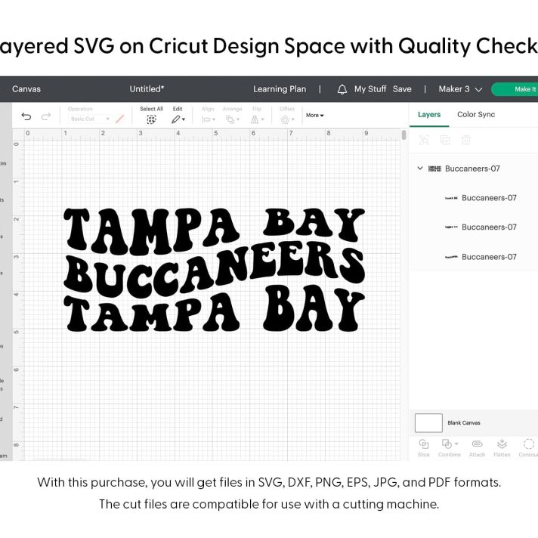The width and height of the screenshot is (538, 538).
Task: Click the Flatten tool icon
Action: [x=502, y=444]
